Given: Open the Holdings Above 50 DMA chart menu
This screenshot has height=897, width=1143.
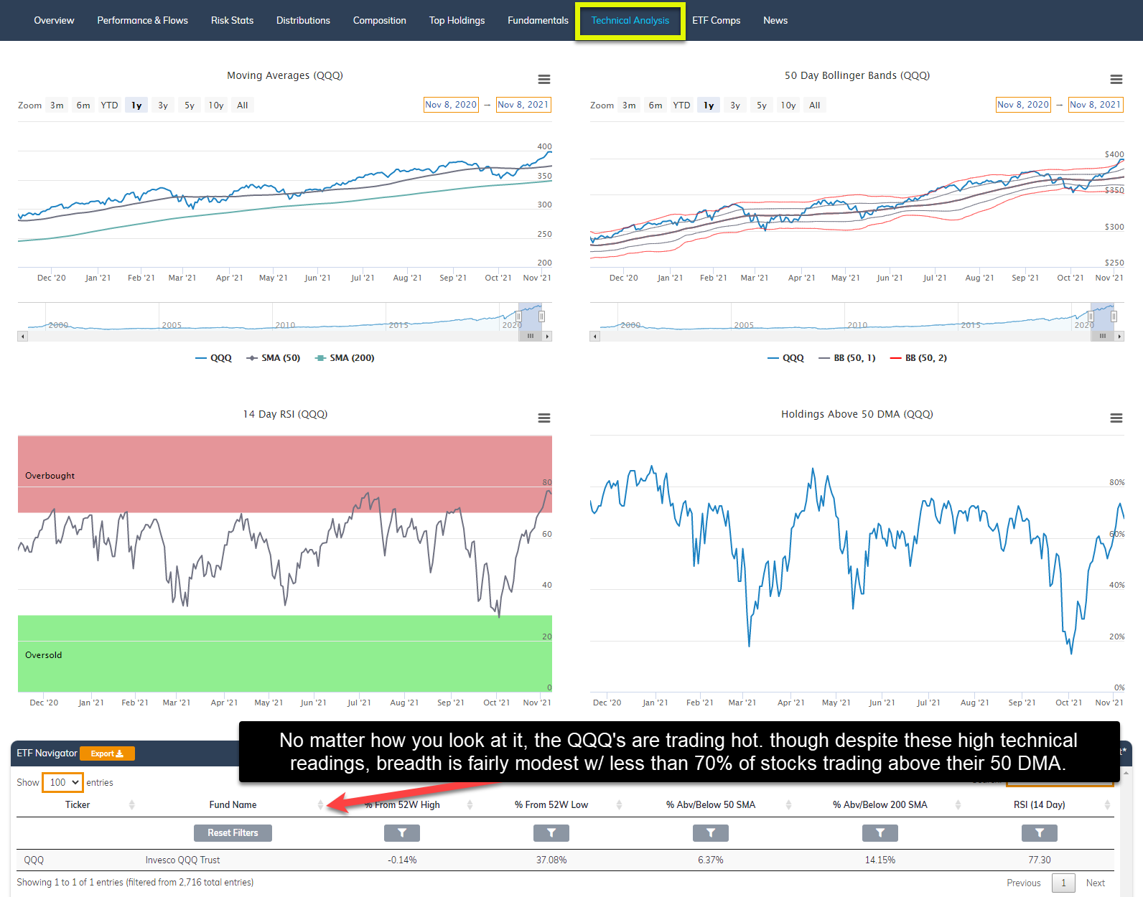Looking at the screenshot, I should pos(1116,418).
